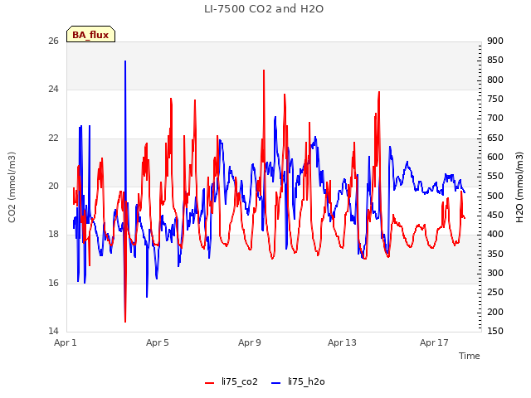Click the Apr 5 x-axis tick label

coord(157,342)
